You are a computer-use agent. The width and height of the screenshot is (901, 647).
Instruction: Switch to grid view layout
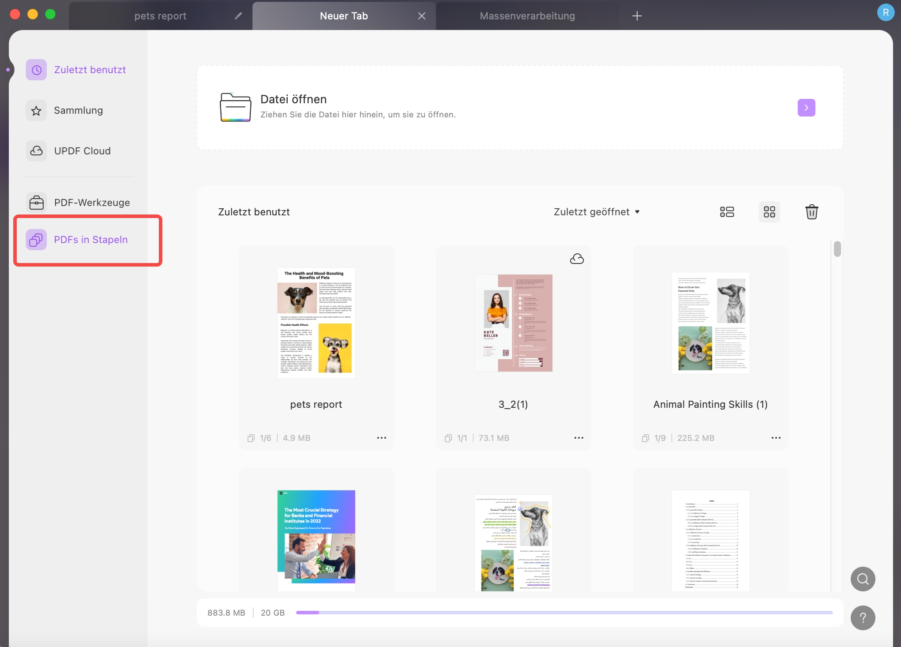(769, 212)
